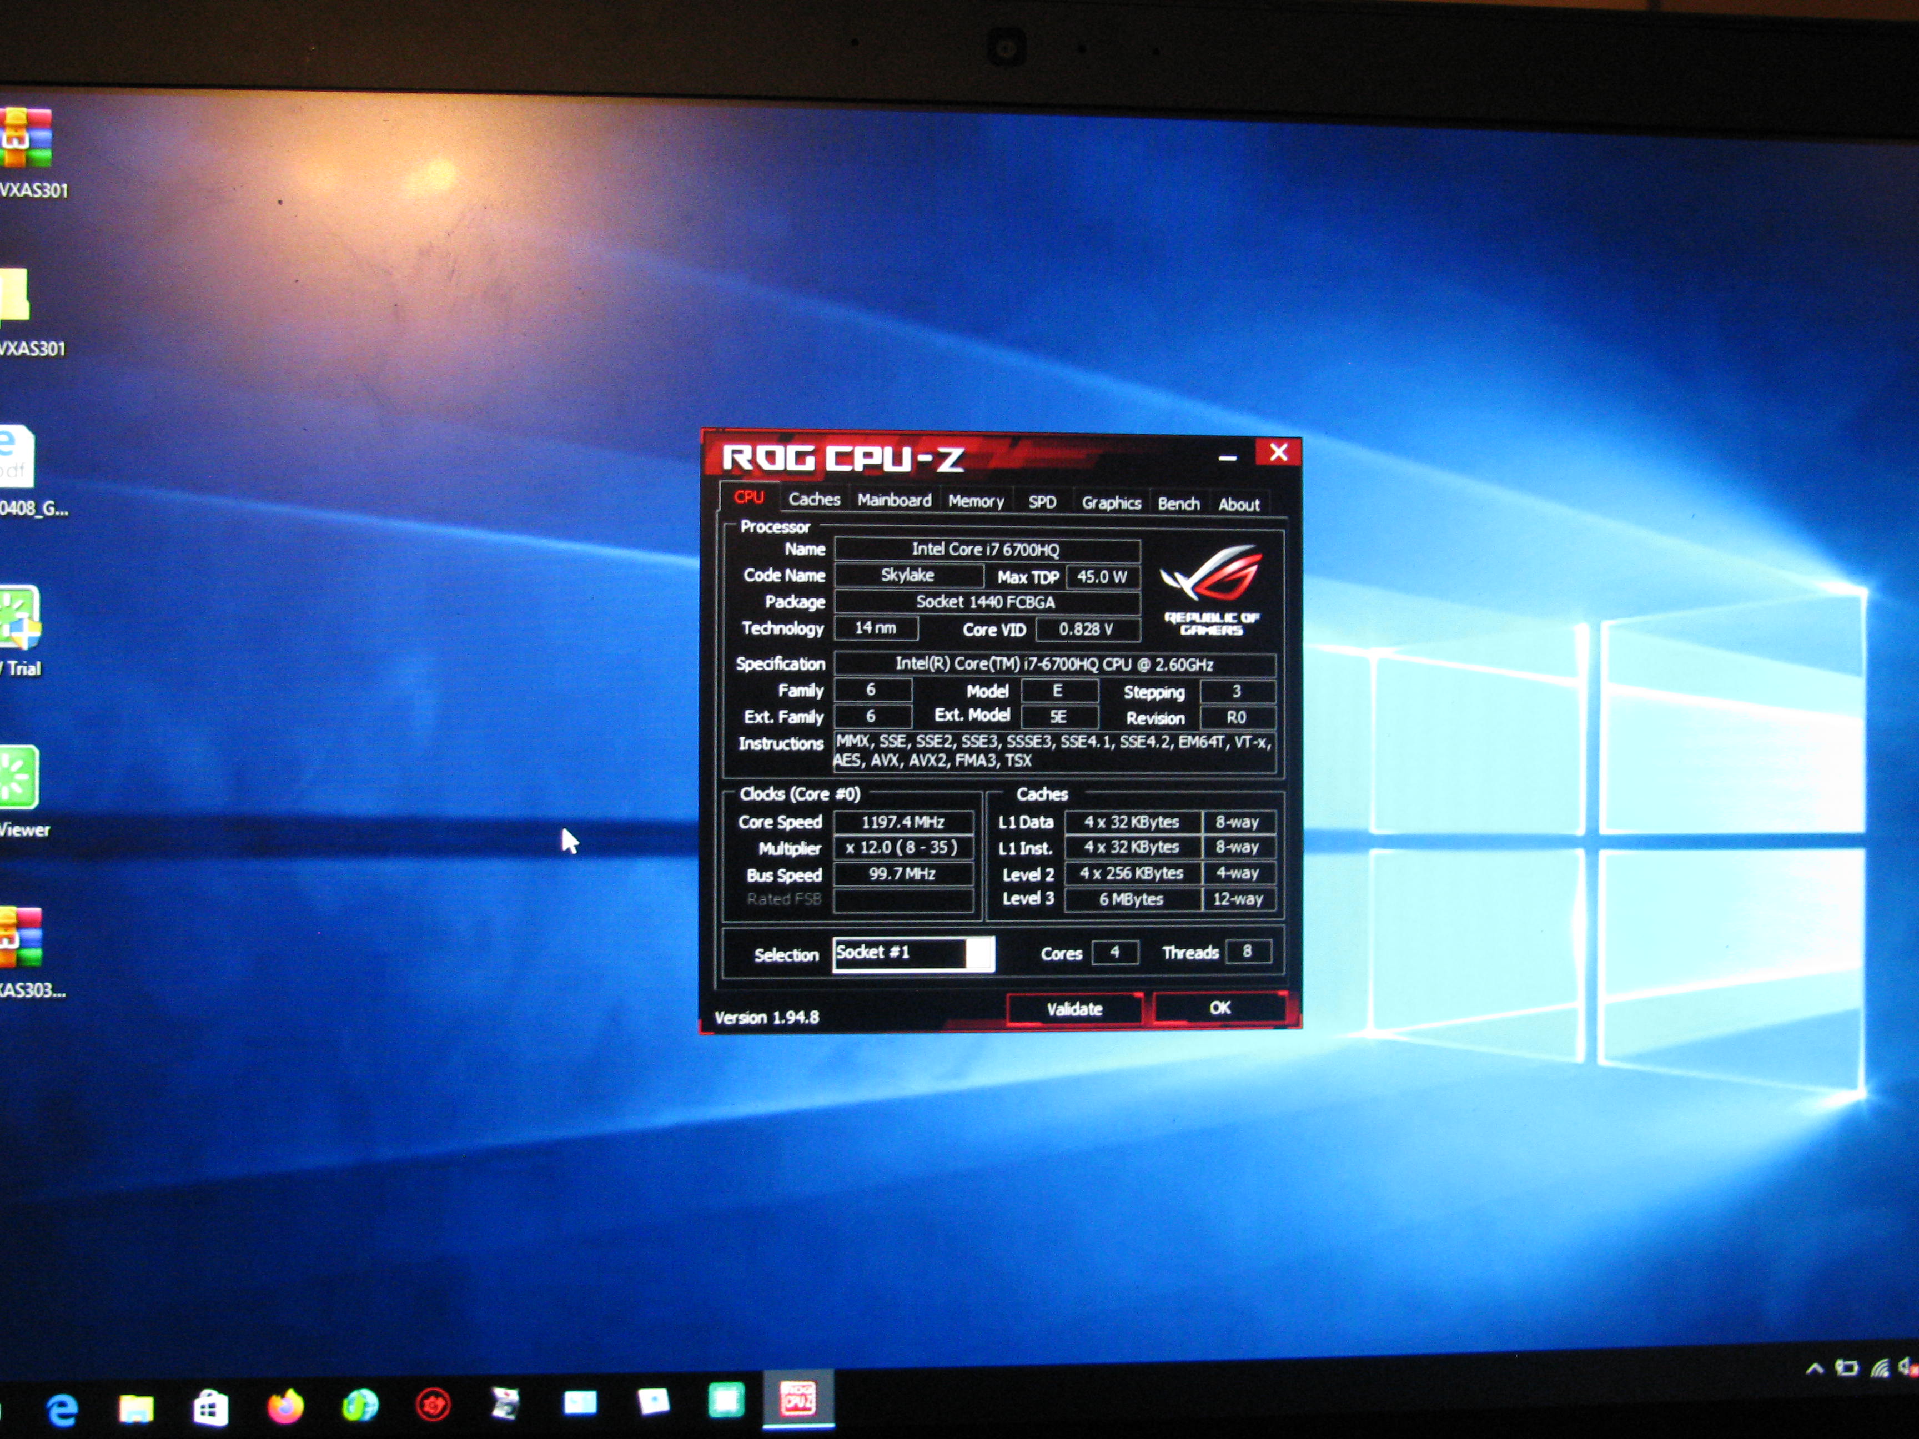Launch Microsoft Store from taskbar
The image size is (1919, 1439).
click(x=210, y=1408)
